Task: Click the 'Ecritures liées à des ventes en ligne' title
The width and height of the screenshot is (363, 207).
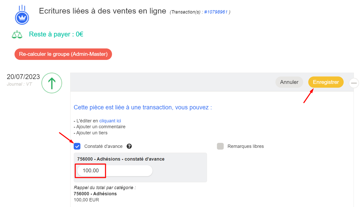Action: pos(103,11)
